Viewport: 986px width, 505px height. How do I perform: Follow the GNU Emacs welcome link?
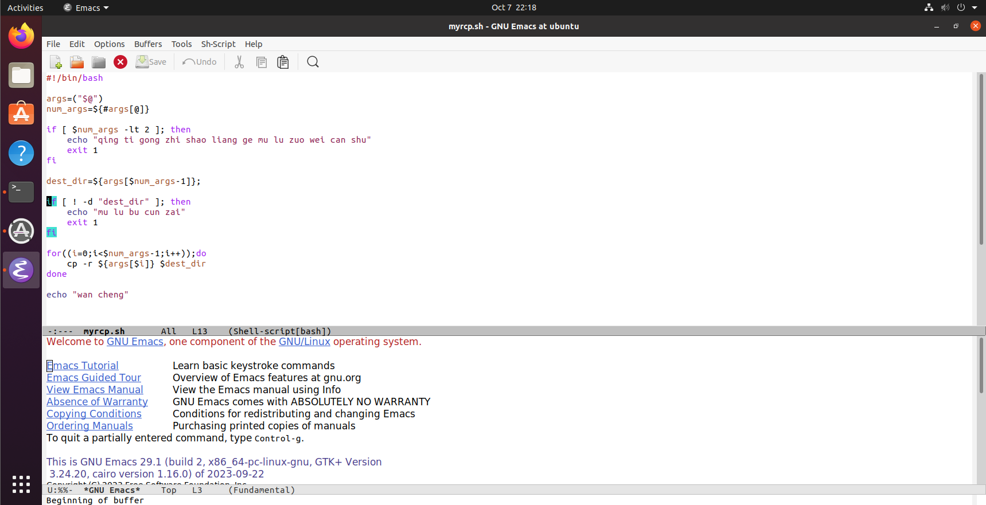pos(135,342)
